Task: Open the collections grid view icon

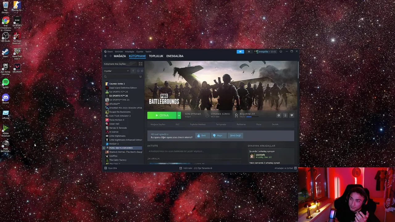Action: (x=140, y=64)
